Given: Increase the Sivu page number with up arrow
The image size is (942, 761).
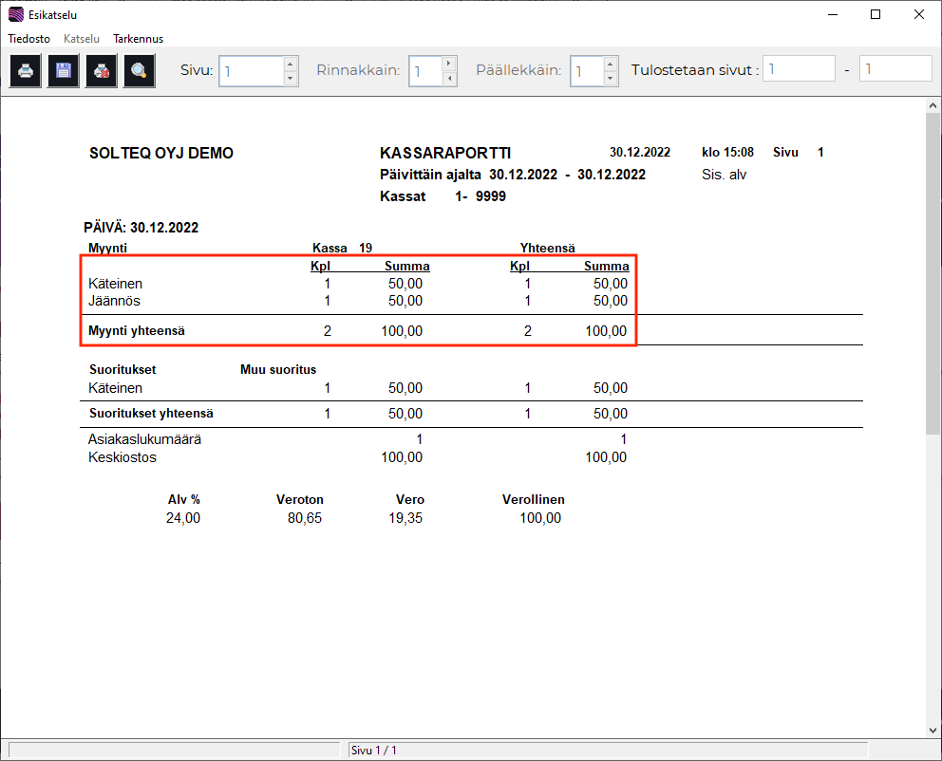Looking at the screenshot, I should (292, 64).
